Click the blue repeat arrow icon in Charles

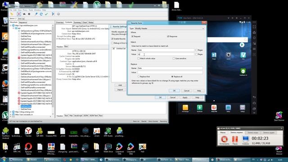pos(41,14)
